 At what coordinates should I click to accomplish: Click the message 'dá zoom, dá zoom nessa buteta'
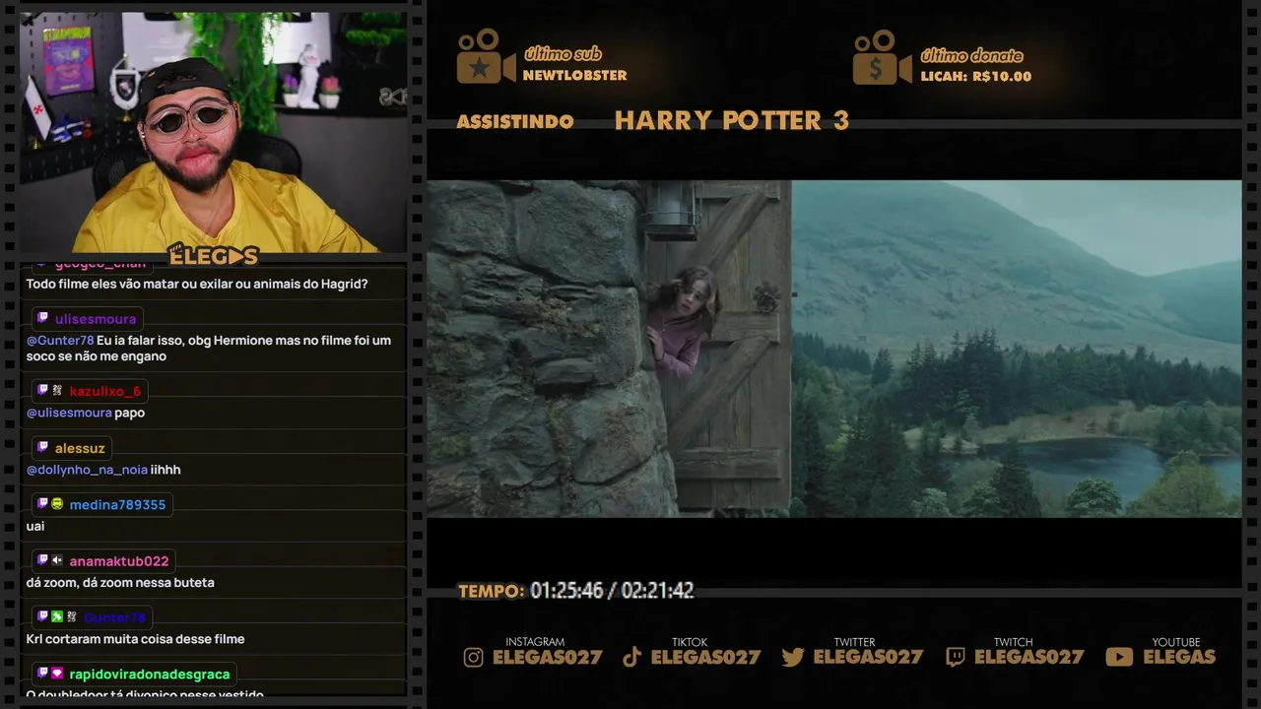(x=120, y=583)
